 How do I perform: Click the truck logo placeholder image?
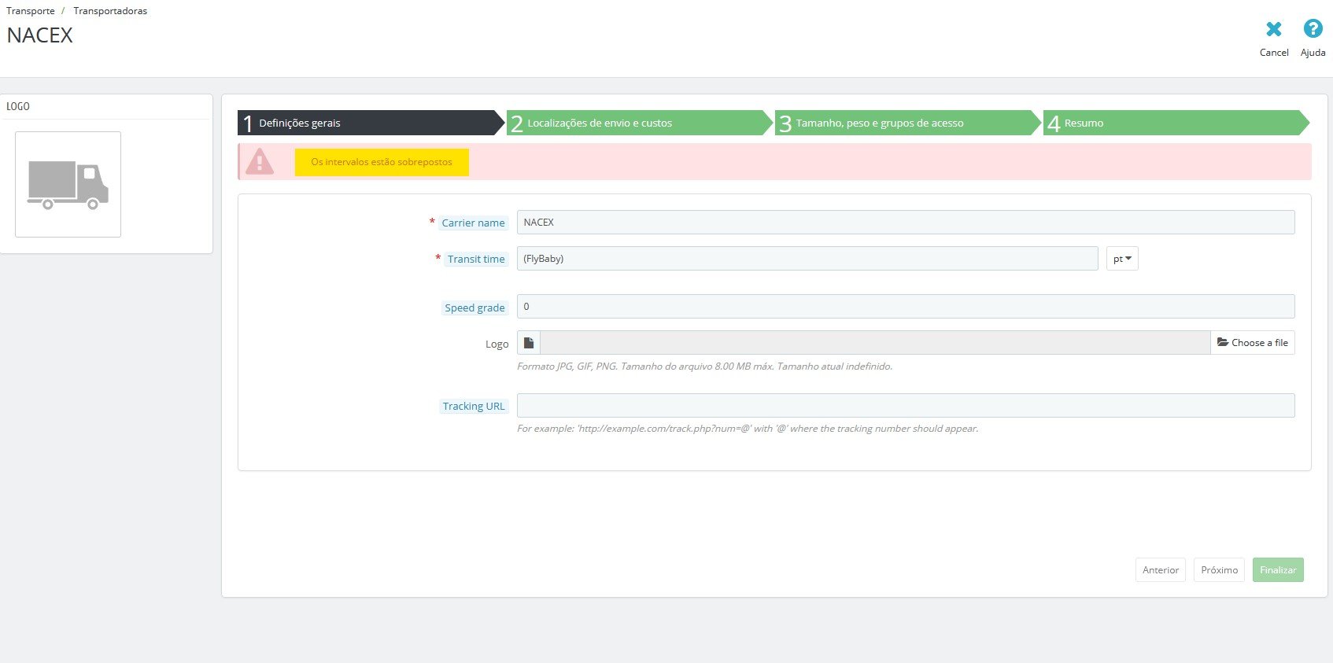tap(68, 185)
